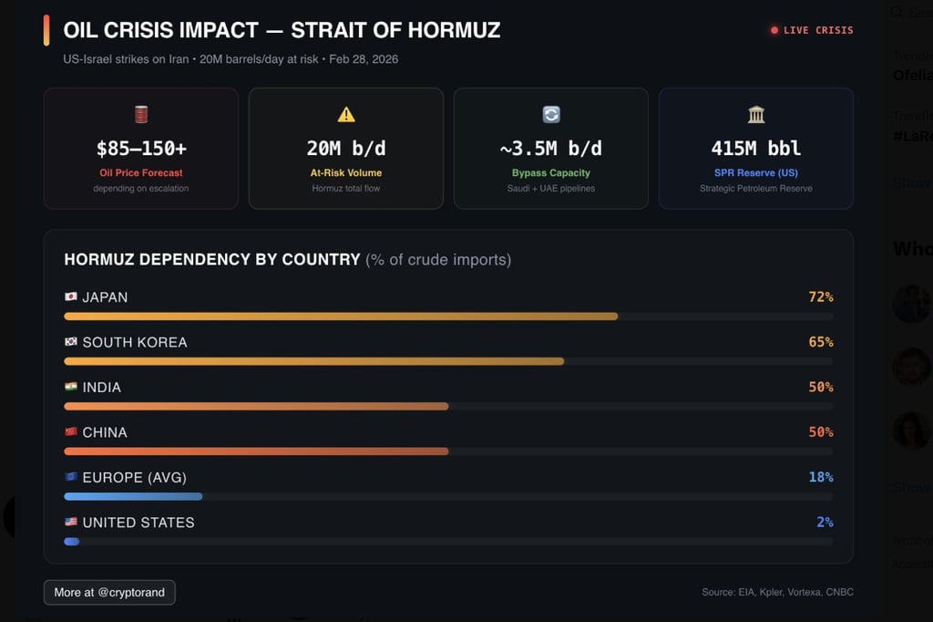Click the South Korea flag icon
933x622 pixels.
pyautogui.click(x=71, y=342)
